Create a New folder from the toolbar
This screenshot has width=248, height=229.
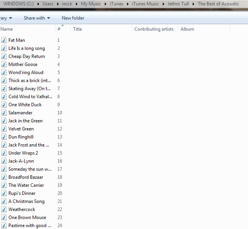(73, 18)
